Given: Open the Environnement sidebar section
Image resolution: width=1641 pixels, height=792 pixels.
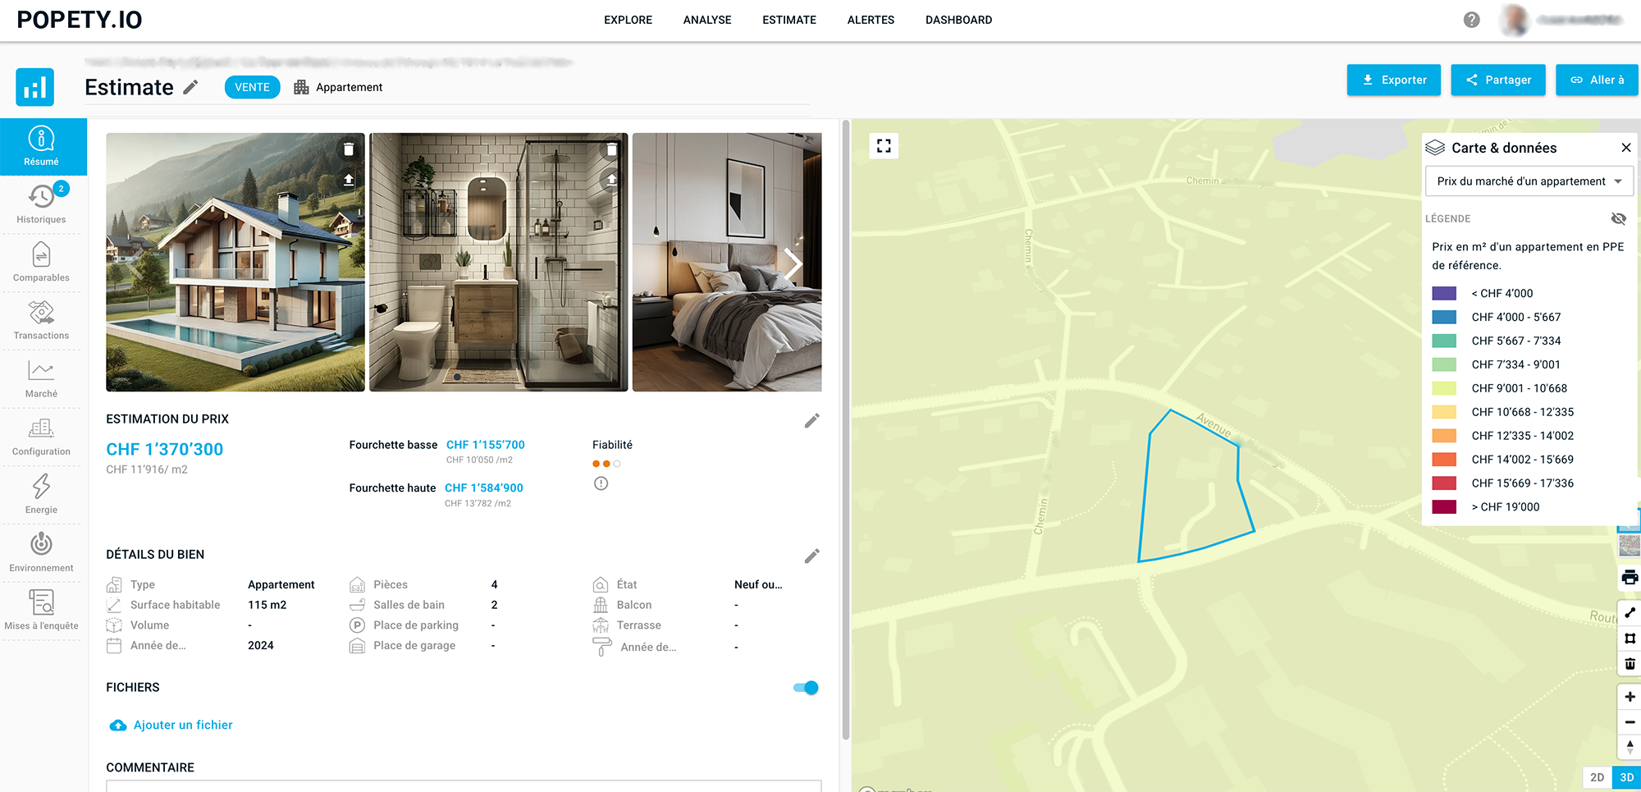Looking at the screenshot, I should (x=41, y=552).
